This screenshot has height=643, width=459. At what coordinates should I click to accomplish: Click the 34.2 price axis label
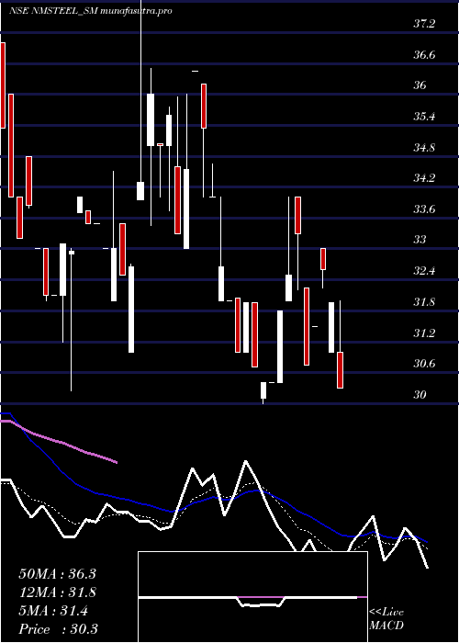[x=423, y=178]
